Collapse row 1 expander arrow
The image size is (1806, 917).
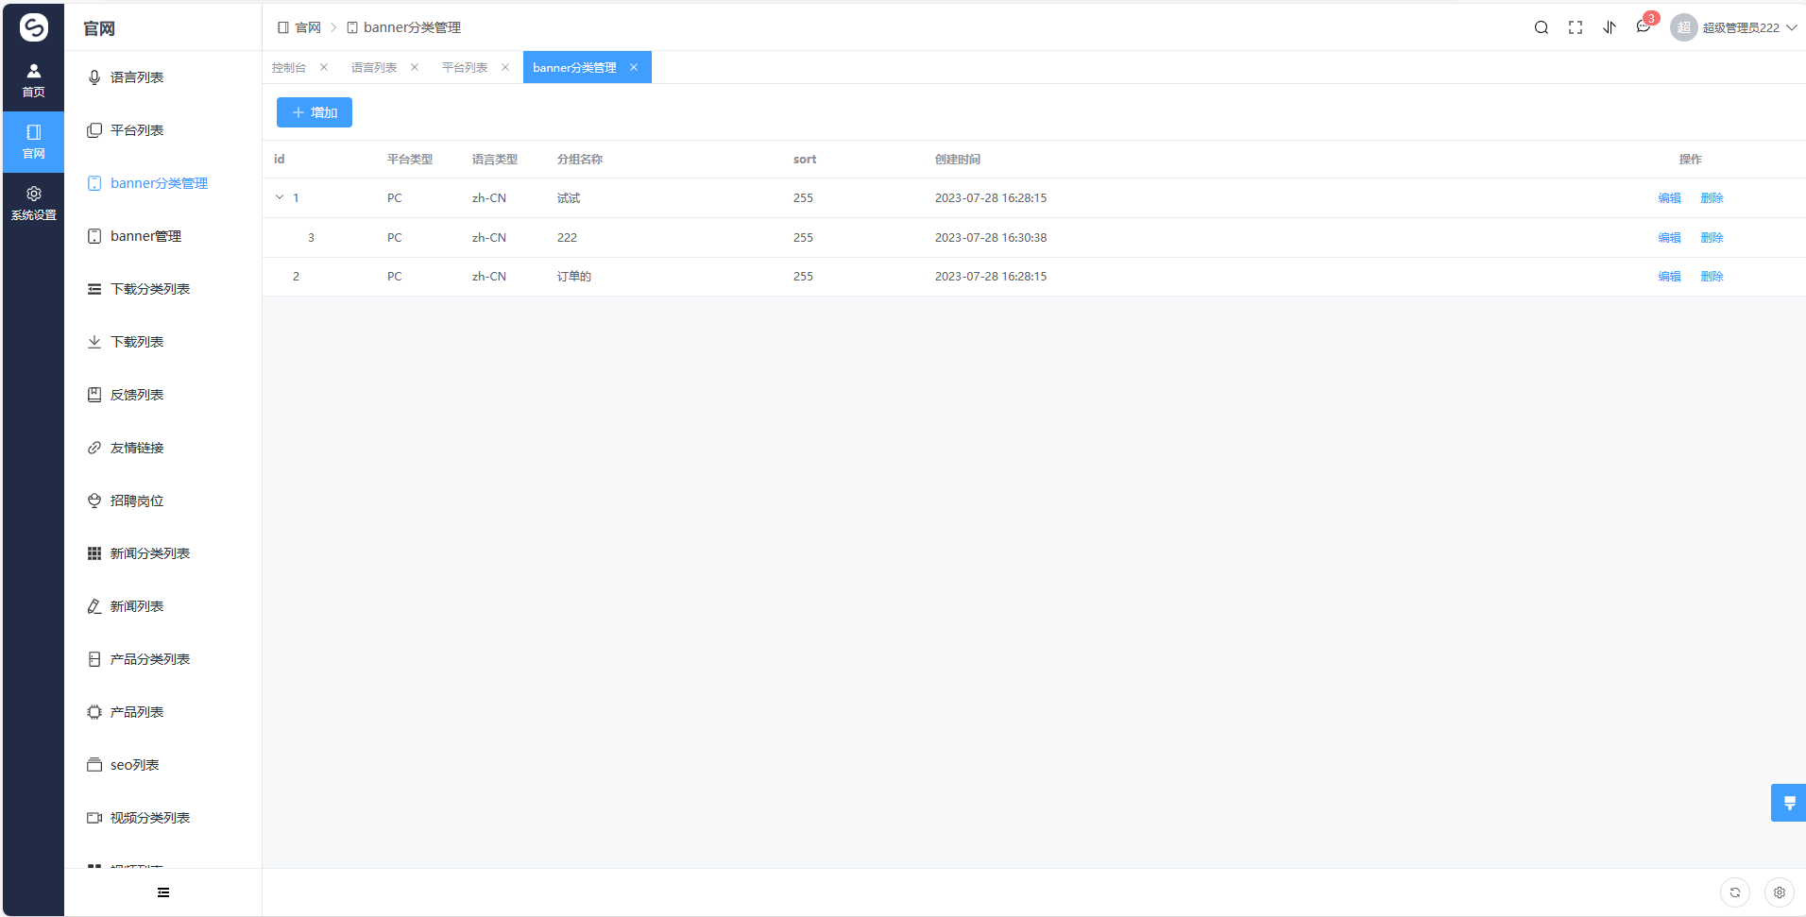280,197
